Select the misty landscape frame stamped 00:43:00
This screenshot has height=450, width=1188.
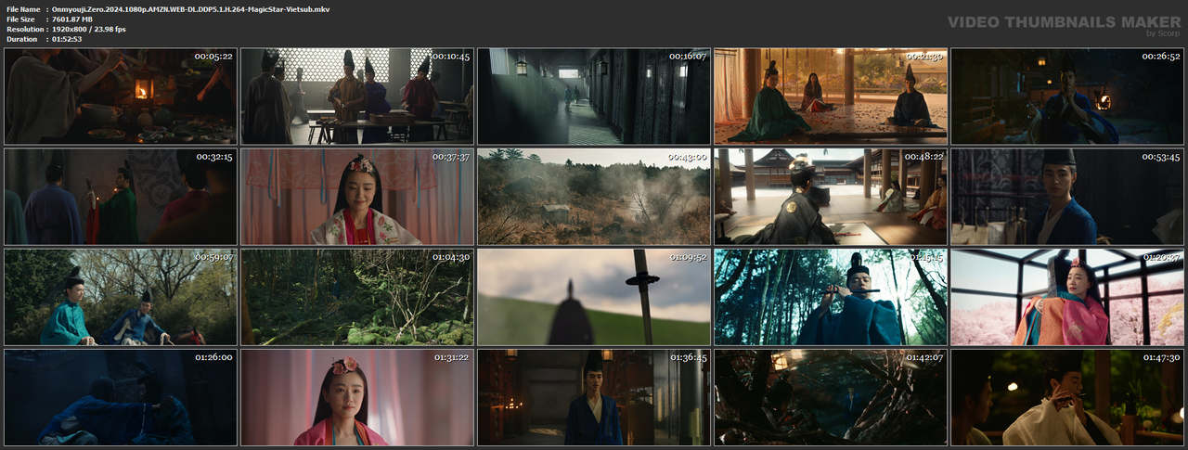point(594,197)
